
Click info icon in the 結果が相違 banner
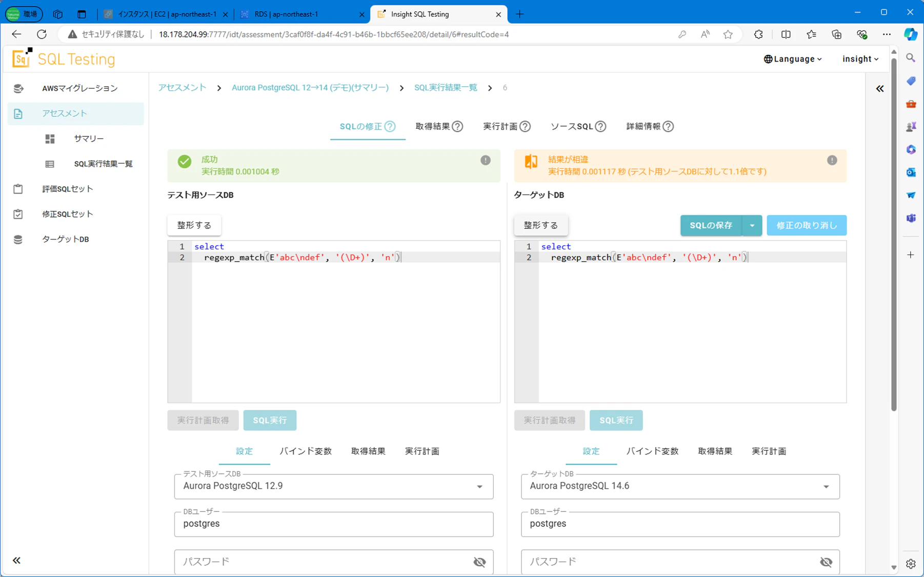(x=832, y=161)
